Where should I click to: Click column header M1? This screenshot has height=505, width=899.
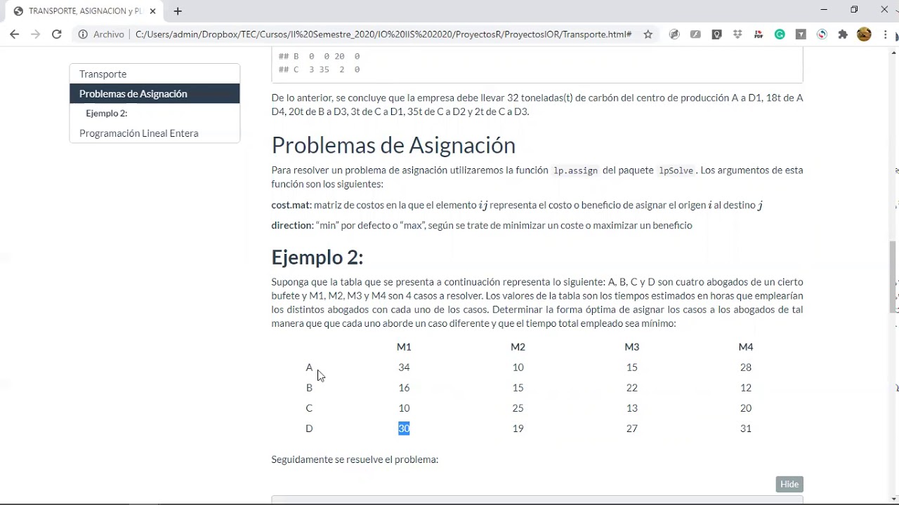(x=404, y=346)
